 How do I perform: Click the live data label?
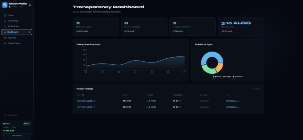[256, 89]
